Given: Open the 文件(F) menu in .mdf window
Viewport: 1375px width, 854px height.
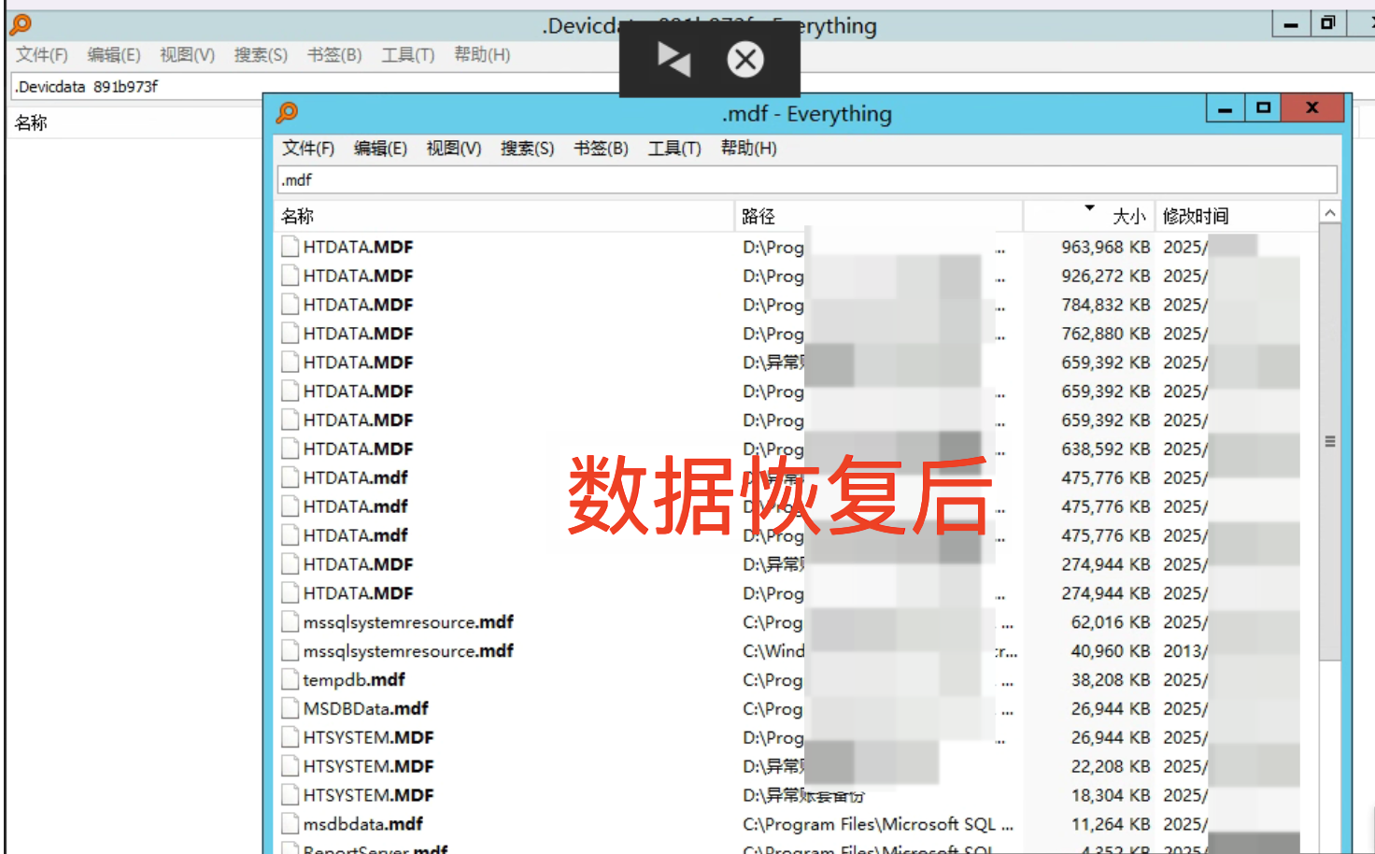Looking at the screenshot, I should pos(308,149).
